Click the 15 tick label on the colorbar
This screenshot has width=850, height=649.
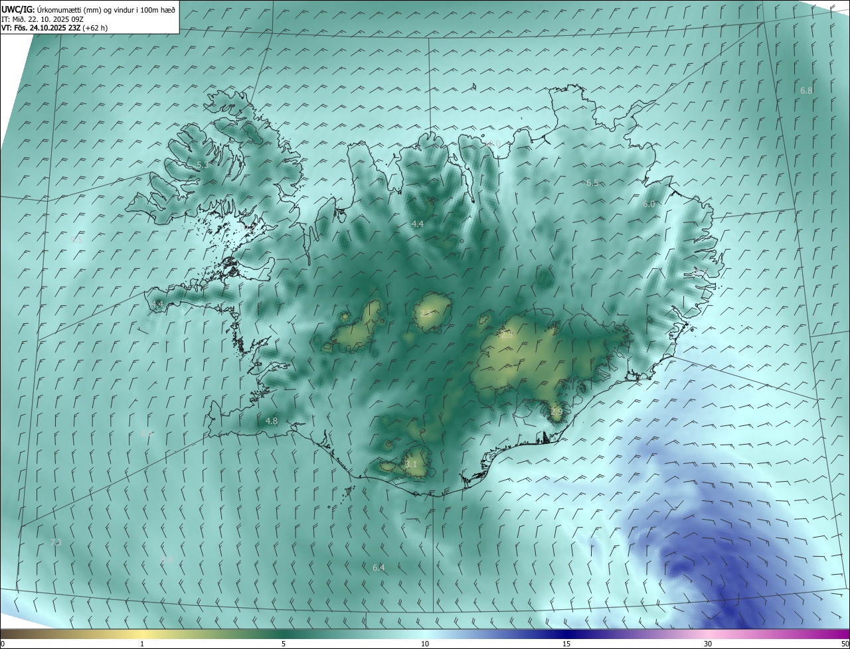566,644
